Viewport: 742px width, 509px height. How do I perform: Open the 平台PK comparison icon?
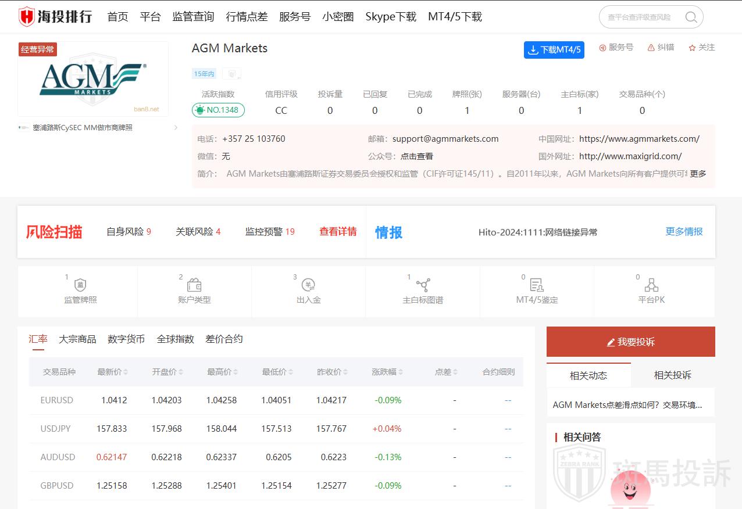click(x=651, y=285)
